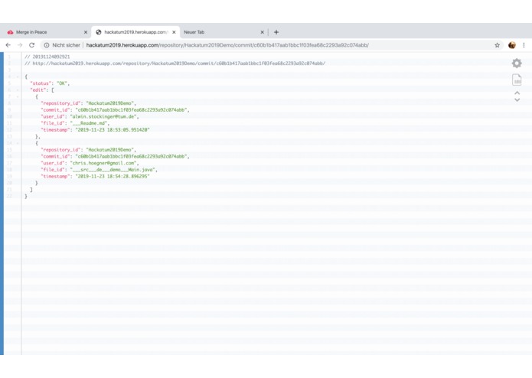Image resolution: width=532 pixels, height=378 pixels.
Task: Collapse the first edit entry fold arrow
Action: point(18,96)
